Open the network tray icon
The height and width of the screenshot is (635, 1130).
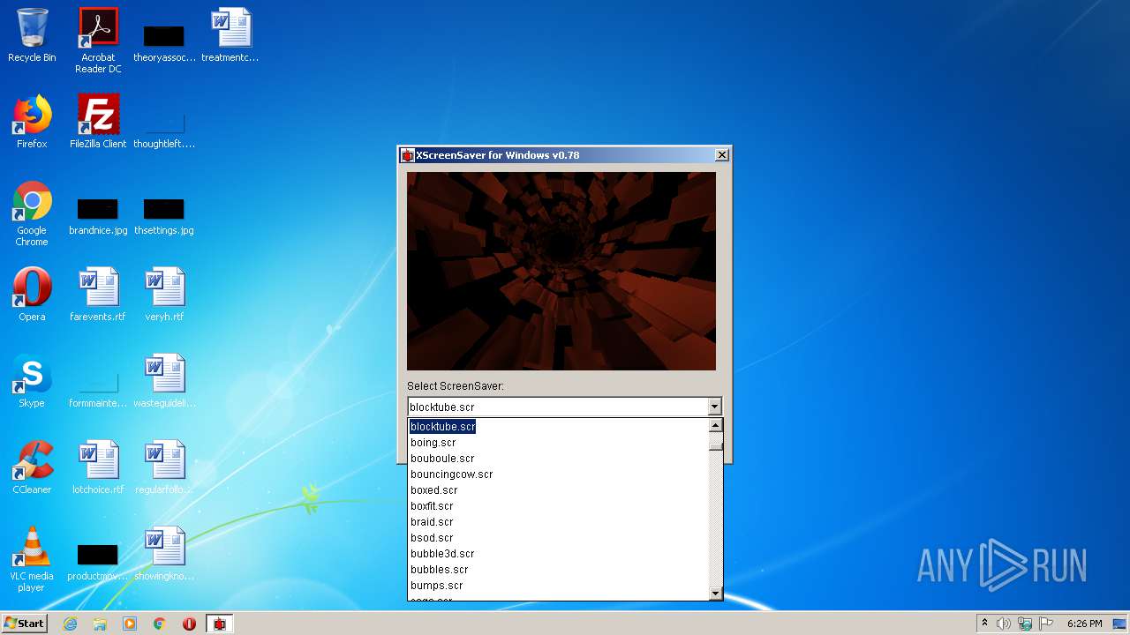coord(1025,624)
